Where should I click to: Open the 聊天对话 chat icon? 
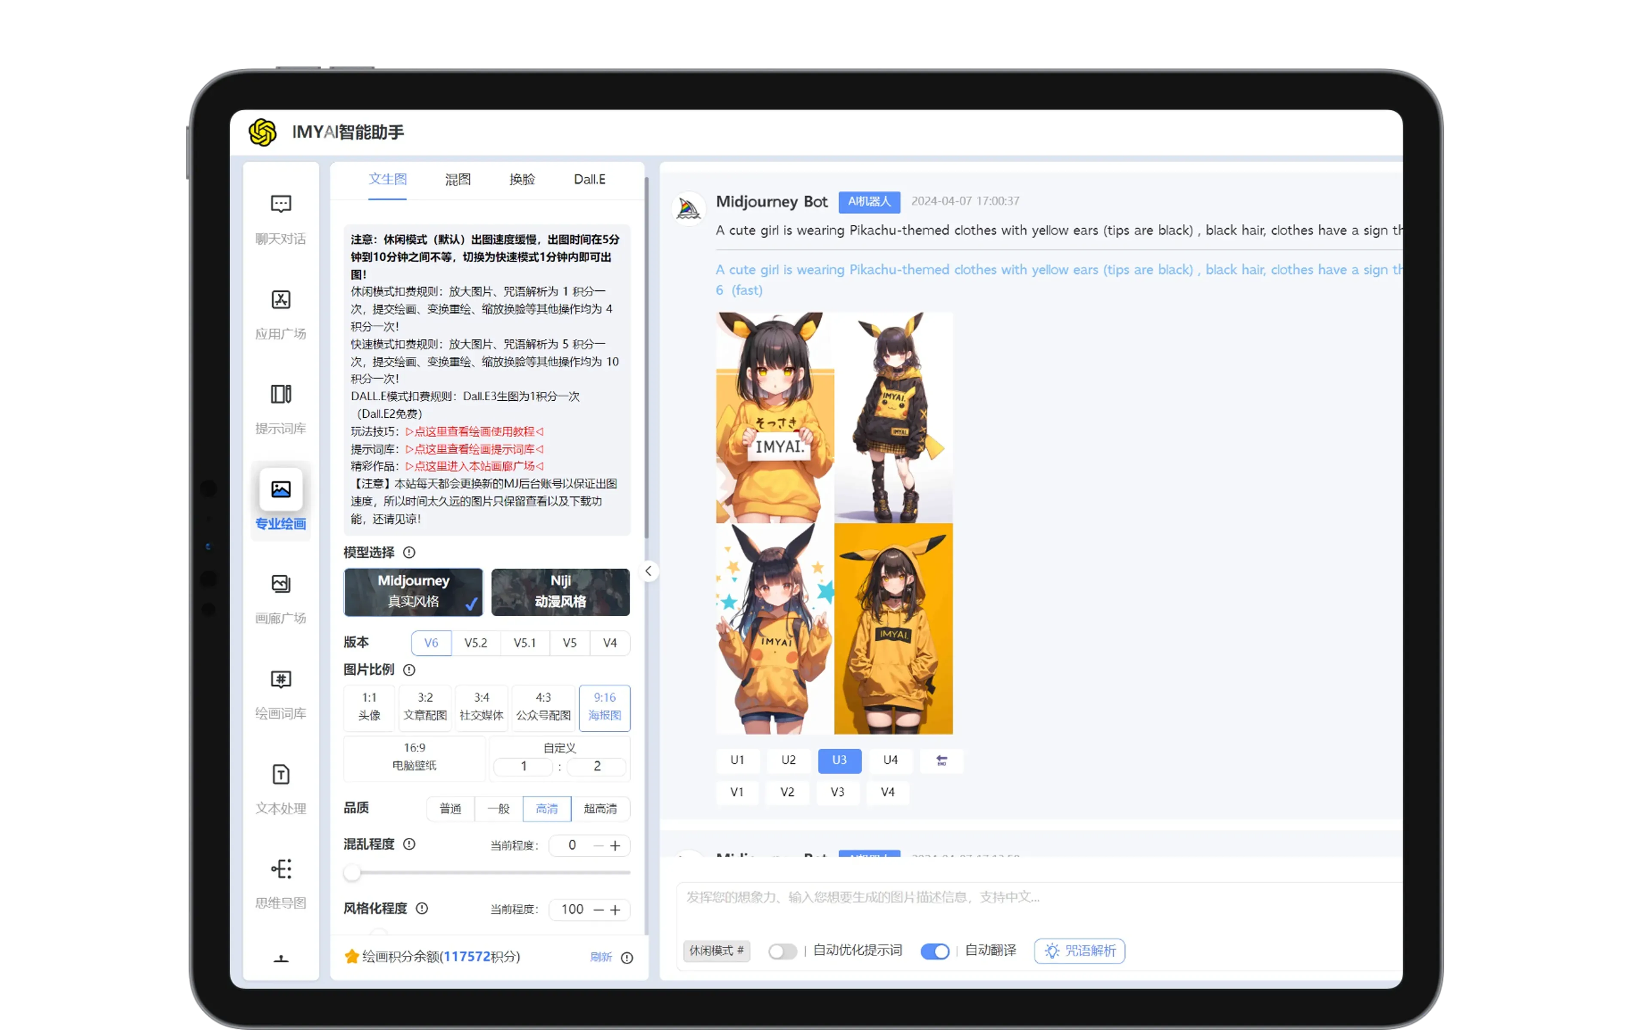click(x=280, y=204)
